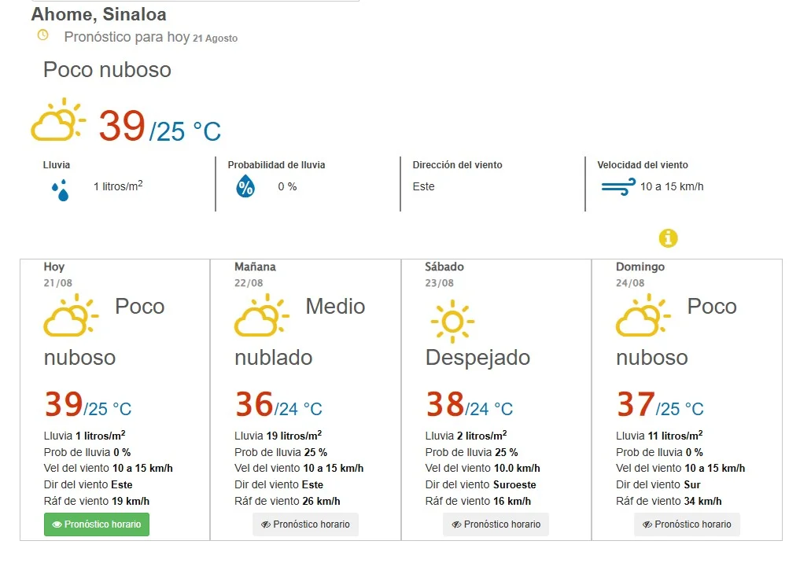Click the sunny icon in the Sábado card
This screenshot has width=800, height=563.
click(452, 322)
